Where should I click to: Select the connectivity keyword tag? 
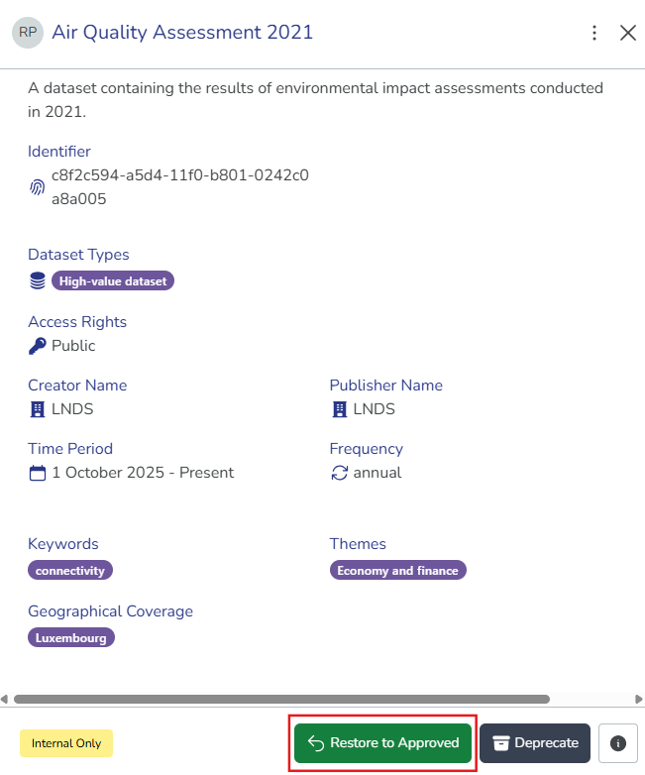pyautogui.click(x=70, y=570)
